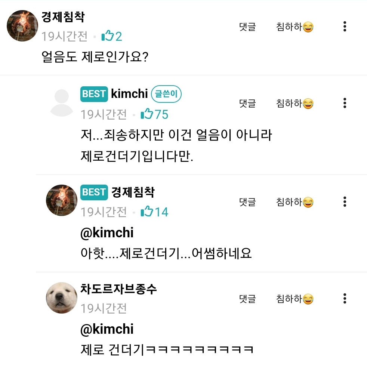The height and width of the screenshot is (367, 367).
Task: Click thumbs-up on 경제침착's 14-like reply
Action: [147, 212]
